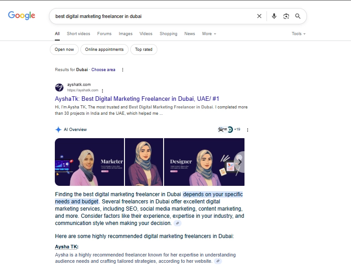Switch to Shopping tab

(x=169, y=34)
